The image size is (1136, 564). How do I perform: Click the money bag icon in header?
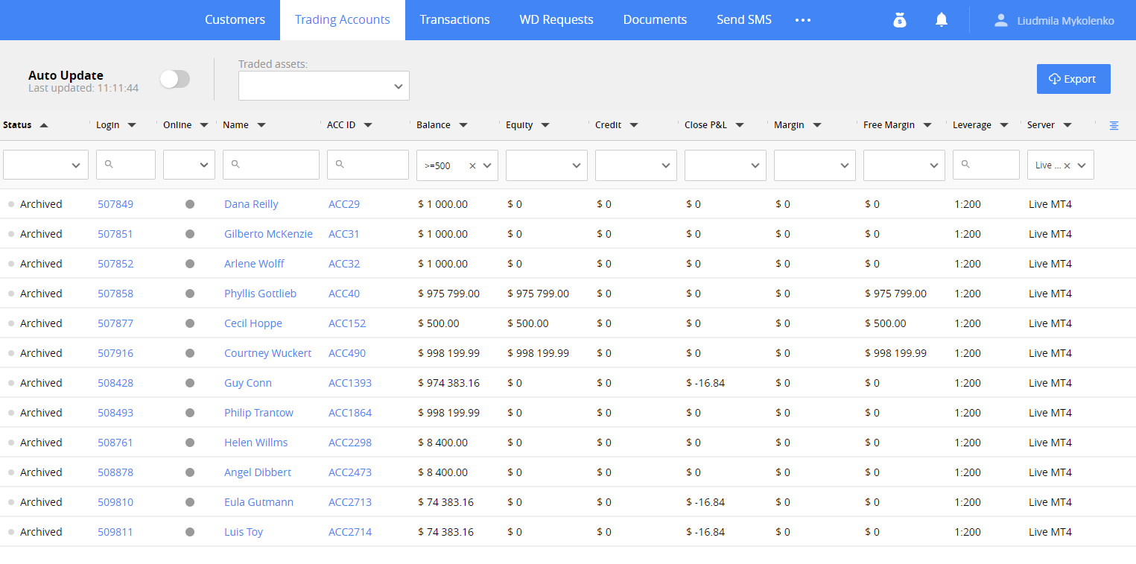[x=900, y=20]
